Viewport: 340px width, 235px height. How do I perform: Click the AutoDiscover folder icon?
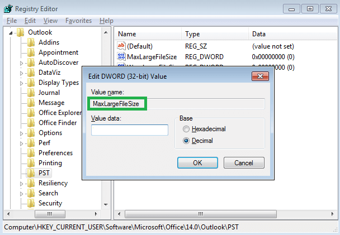tap(31, 63)
